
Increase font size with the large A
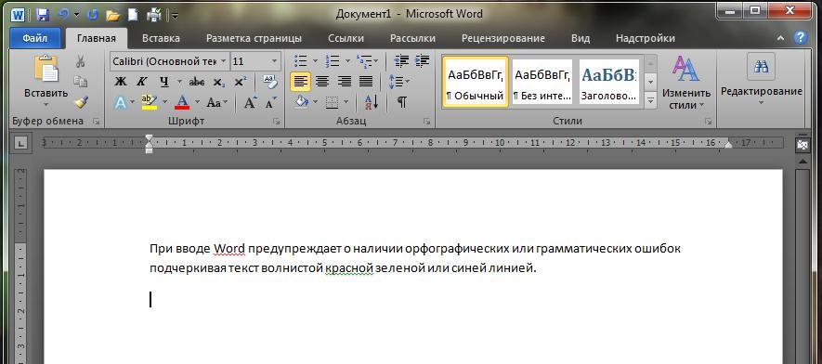pos(250,103)
